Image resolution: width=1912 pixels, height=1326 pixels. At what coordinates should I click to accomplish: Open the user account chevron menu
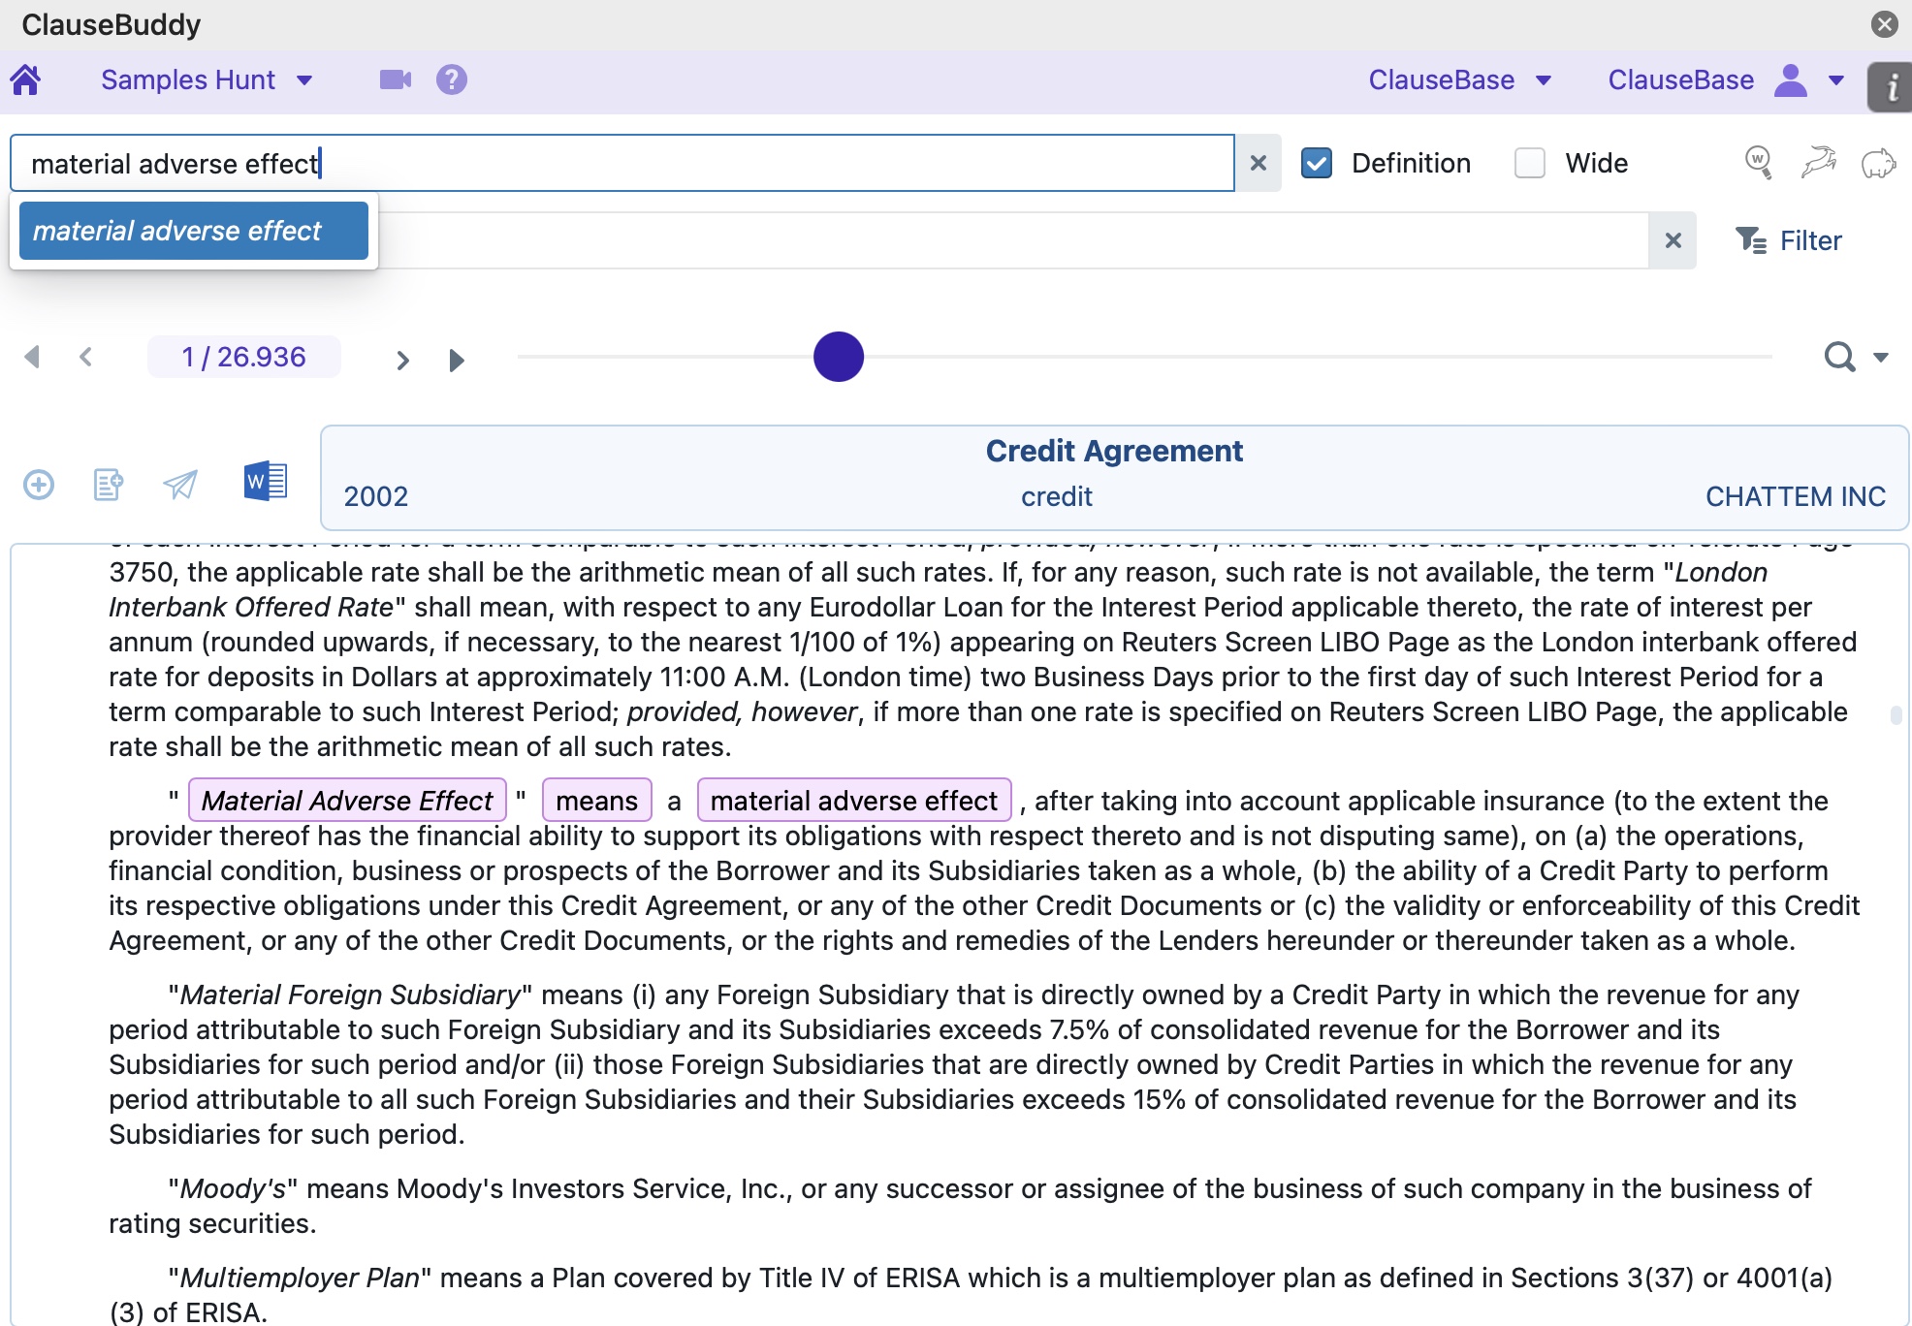click(1833, 80)
